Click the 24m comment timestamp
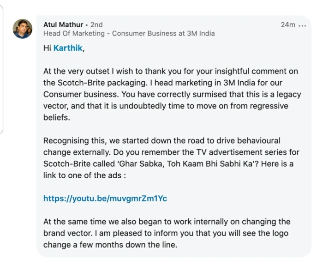The image size is (323, 272). (288, 25)
